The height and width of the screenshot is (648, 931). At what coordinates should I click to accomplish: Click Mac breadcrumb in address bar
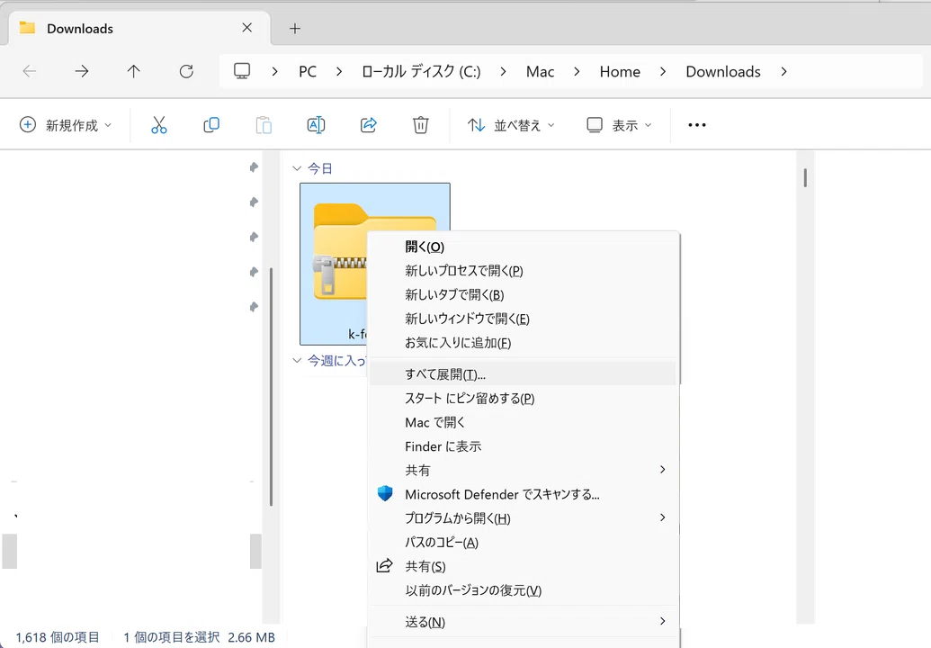[541, 71]
